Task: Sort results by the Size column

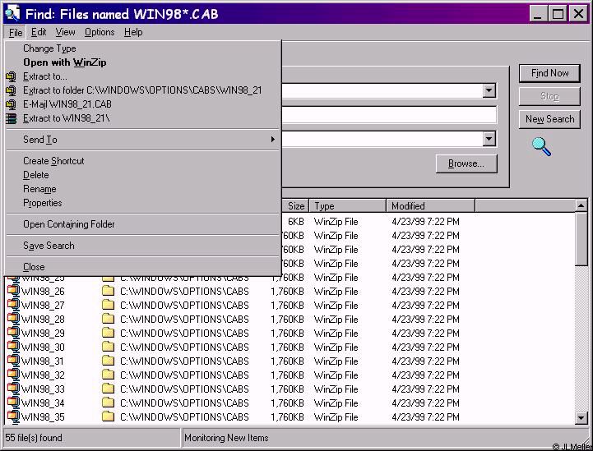Action: pos(295,206)
